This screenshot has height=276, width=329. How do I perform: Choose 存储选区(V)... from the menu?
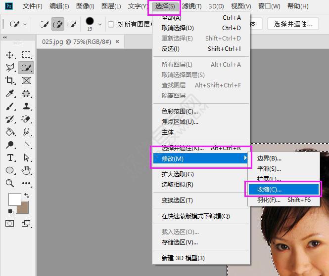(x=201, y=242)
